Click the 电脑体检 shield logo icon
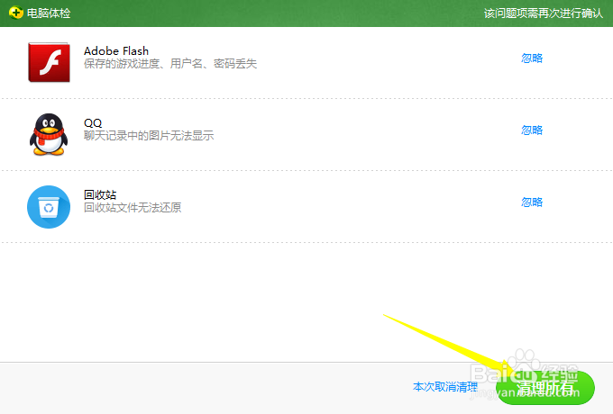This screenshot has width=613, height=414. [15, 13]
